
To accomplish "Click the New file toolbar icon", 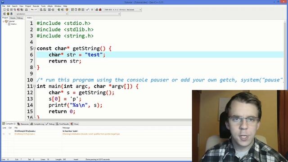I will (x=4, y=9).
